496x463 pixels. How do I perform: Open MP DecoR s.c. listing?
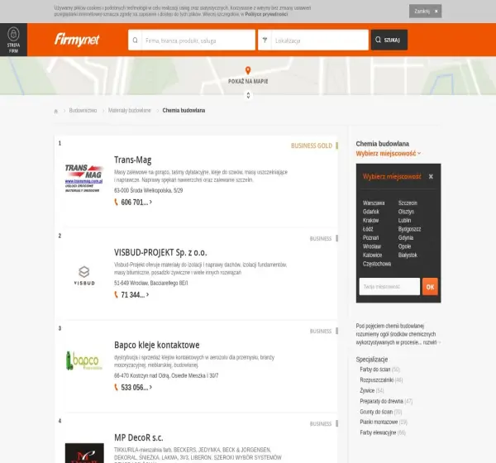pos(139,437)
